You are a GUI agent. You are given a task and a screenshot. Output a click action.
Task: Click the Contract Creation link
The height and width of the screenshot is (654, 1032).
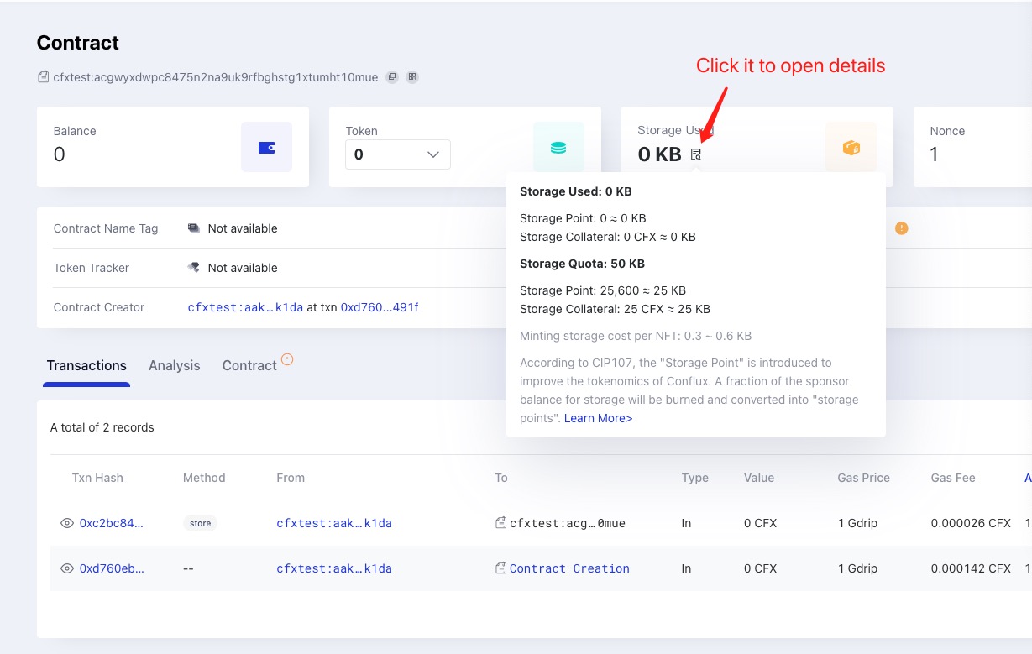[x=569, y=568]
